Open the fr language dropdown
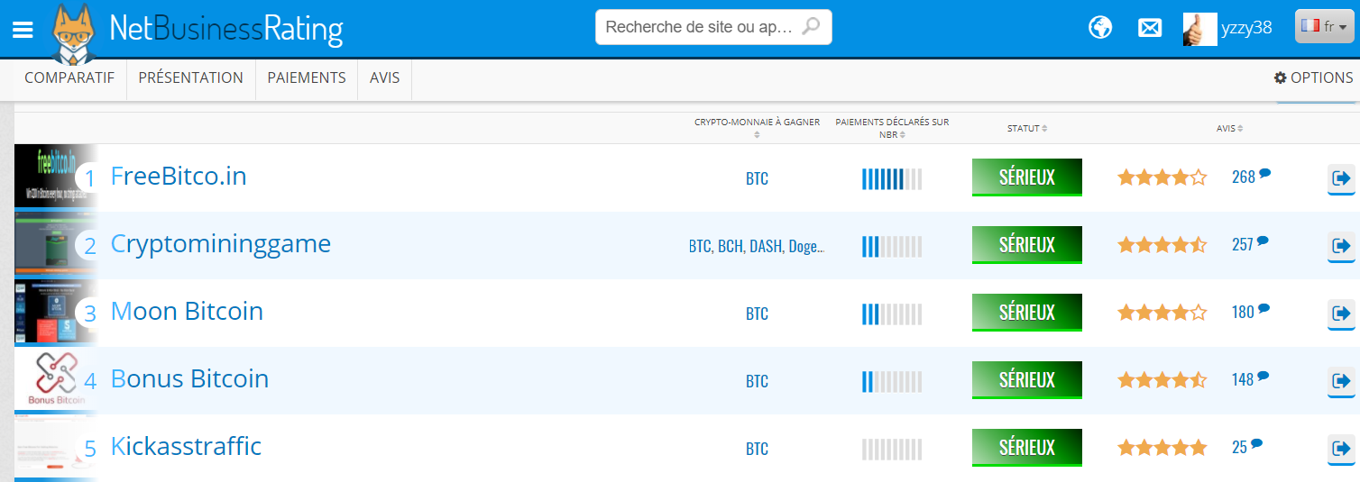1360x482 pixels. 1325,26
